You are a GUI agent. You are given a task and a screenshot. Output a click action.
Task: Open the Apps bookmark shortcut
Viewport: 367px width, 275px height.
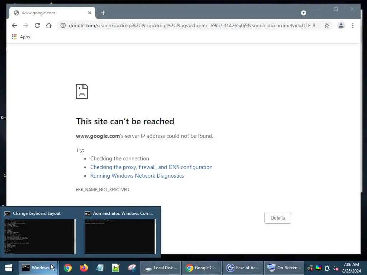click(x=20, y=37)
